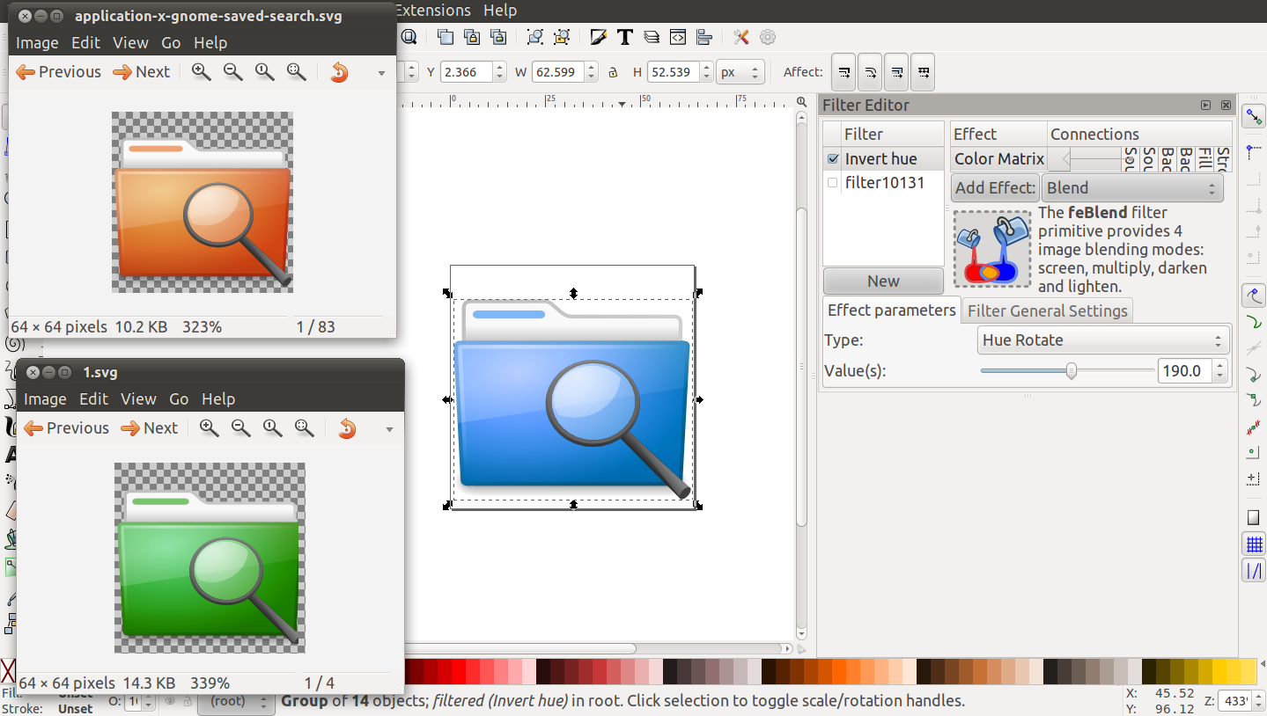Change units with the px dropdown
Image resolution: width=1267 pixels, height=716 pixels.
740,72
